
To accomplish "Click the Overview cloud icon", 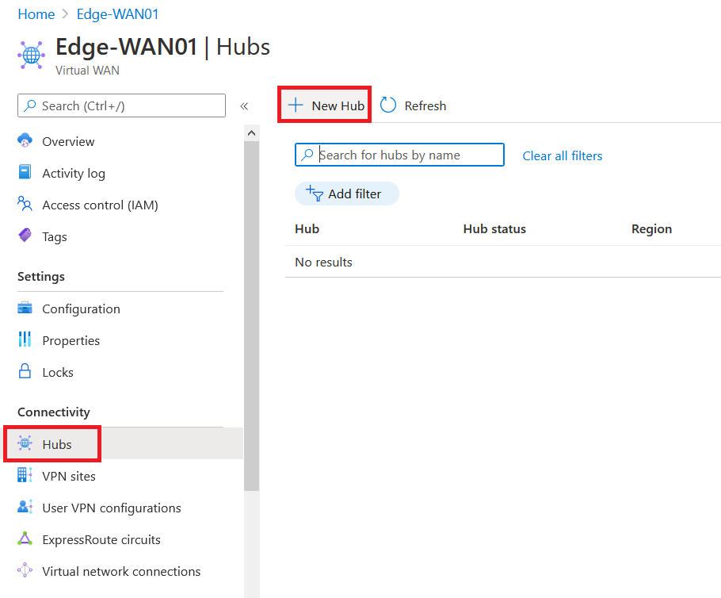I will pyautogui.click(x=25, y=140).
